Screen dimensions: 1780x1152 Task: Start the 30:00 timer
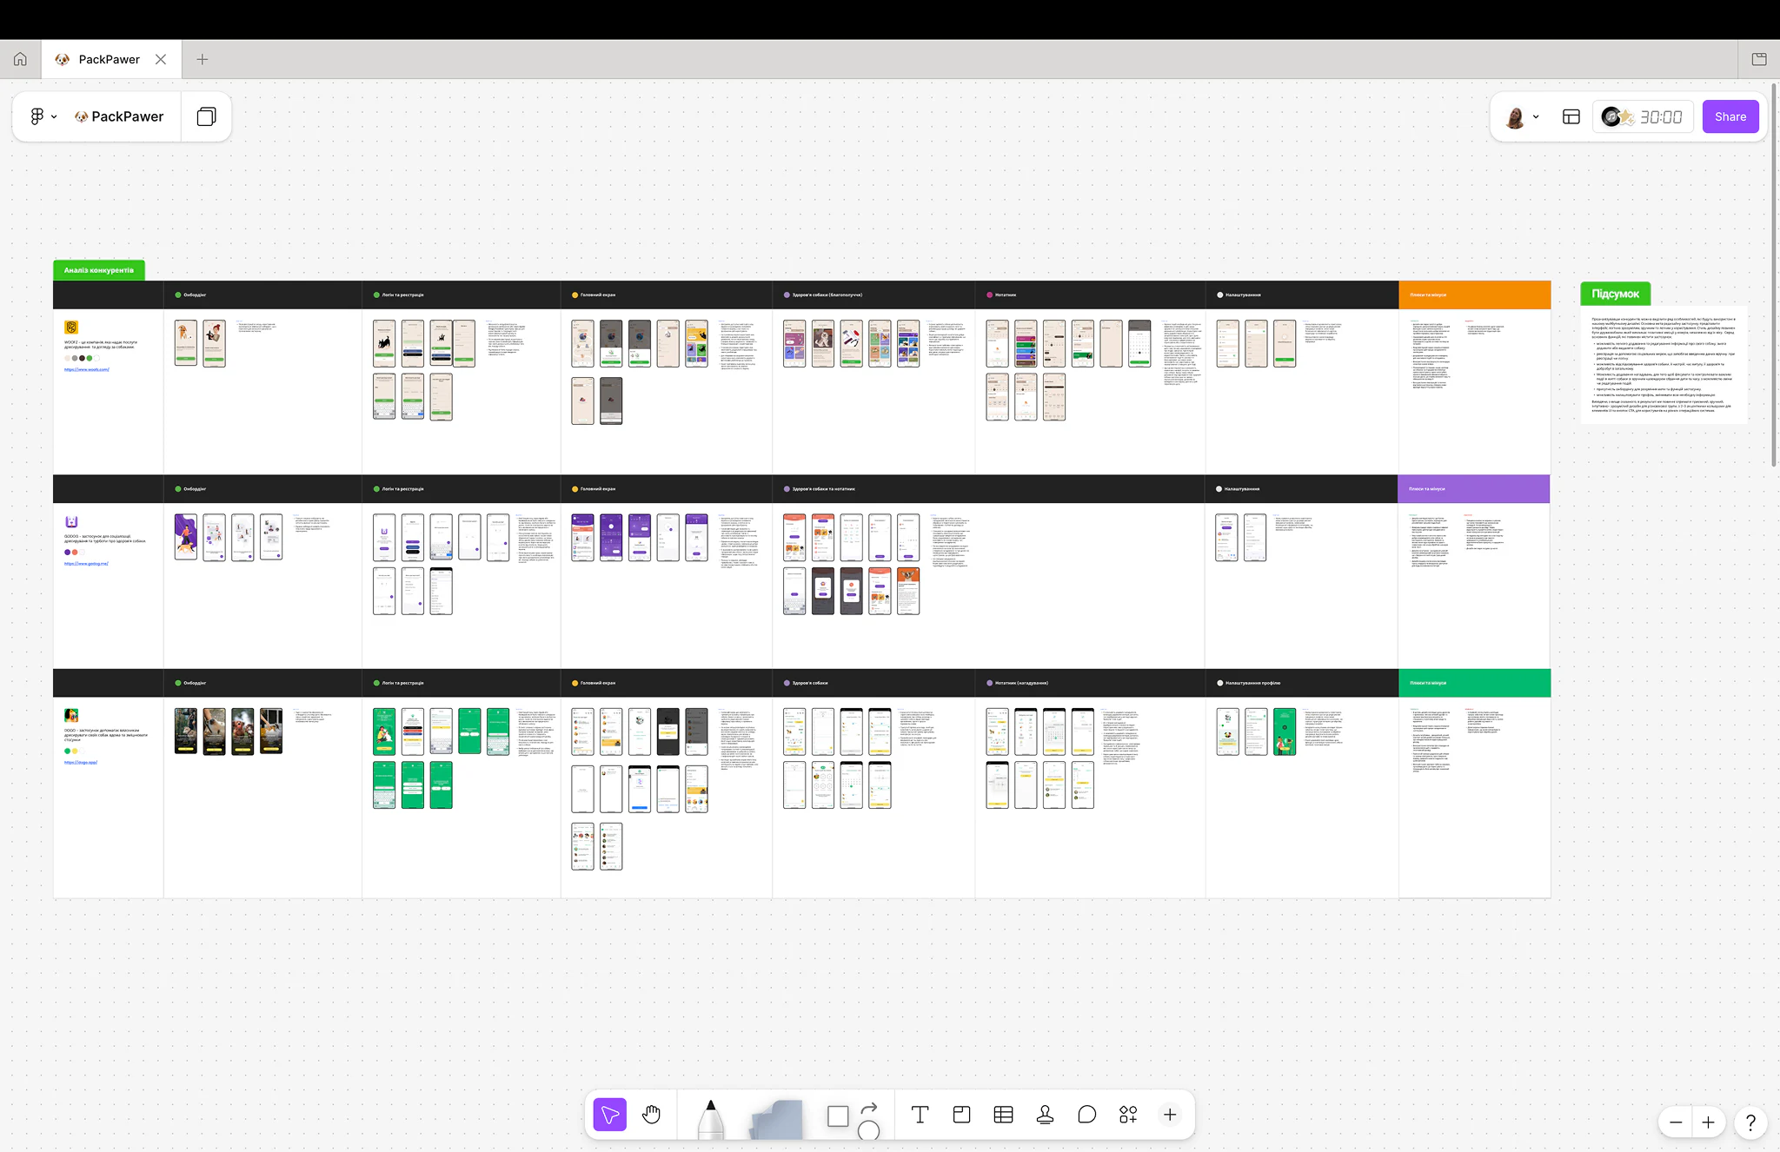(x=1661, y=116)
